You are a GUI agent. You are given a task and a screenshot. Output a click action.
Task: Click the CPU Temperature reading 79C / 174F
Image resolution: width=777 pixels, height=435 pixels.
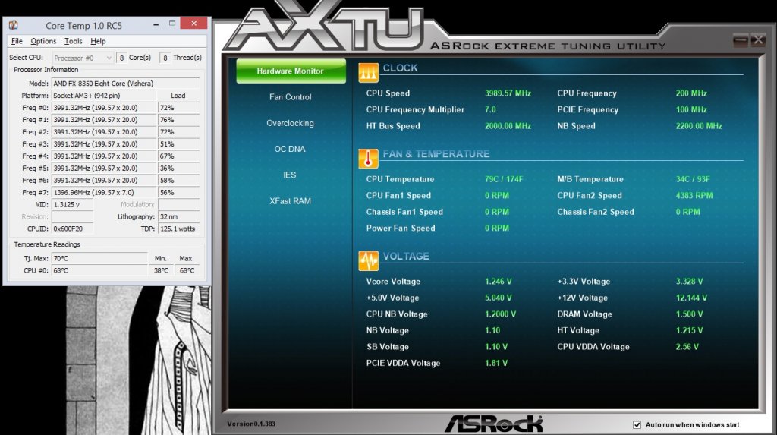point(504,179)
